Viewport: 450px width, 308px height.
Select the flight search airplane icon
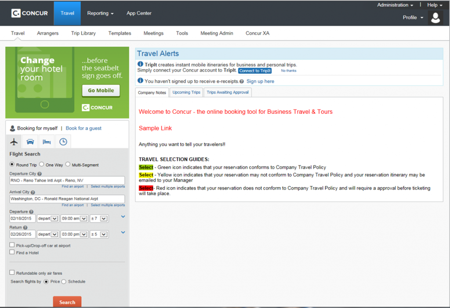coord(14,141)
